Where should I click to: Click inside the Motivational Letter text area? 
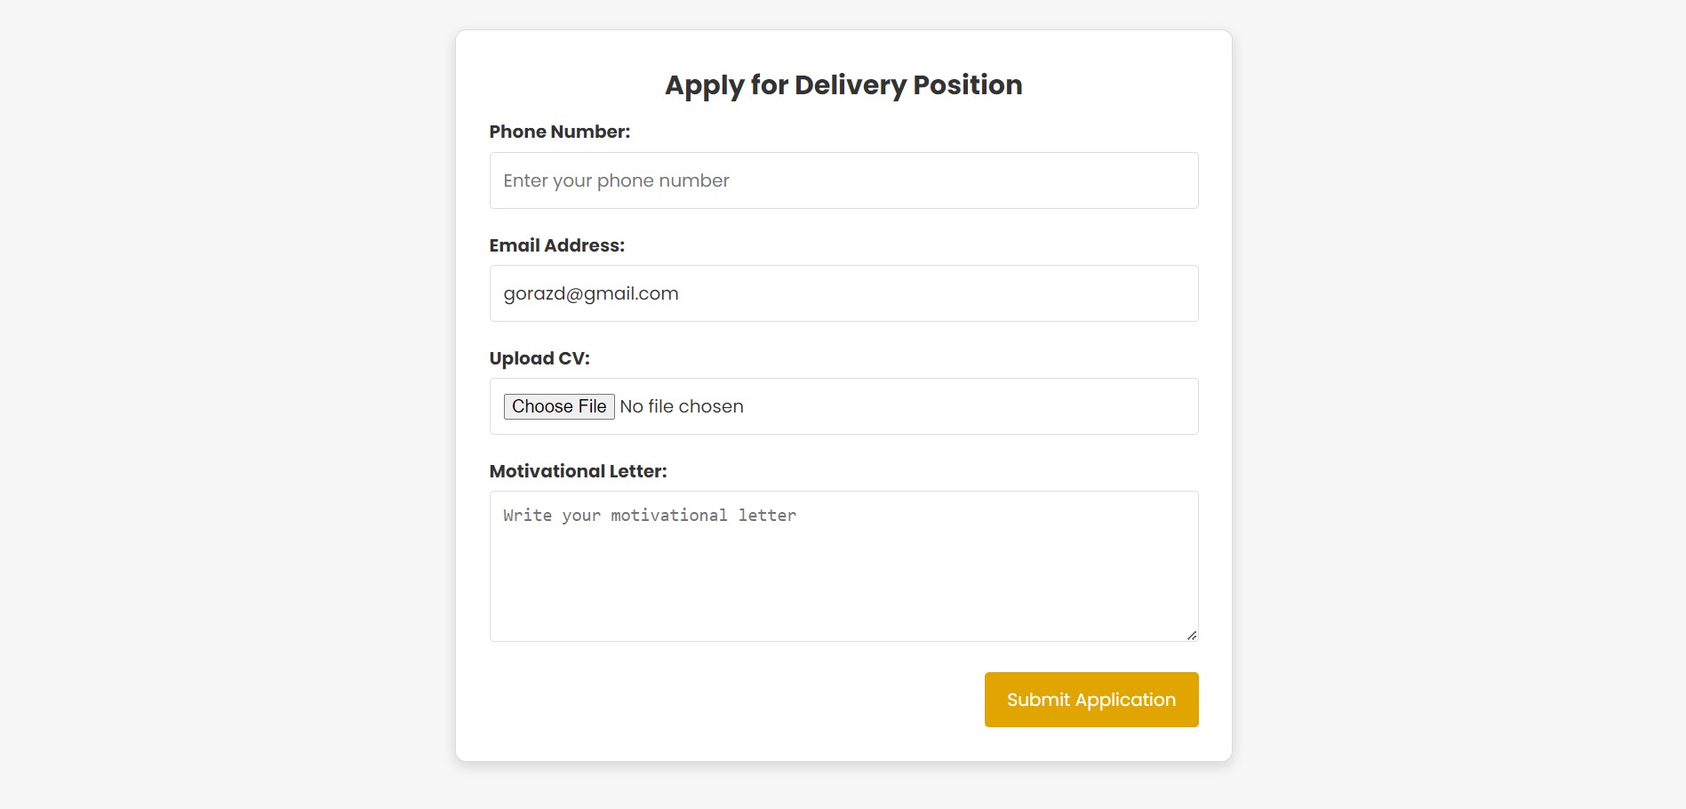tap(843, 565)
